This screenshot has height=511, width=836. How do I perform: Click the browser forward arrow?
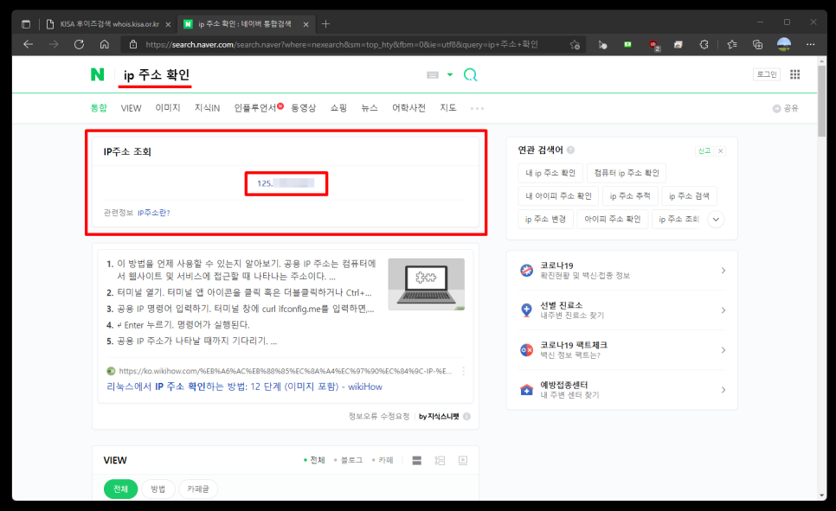(54, 45)
